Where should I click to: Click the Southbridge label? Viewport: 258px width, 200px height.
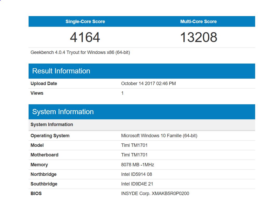(44, 184)
